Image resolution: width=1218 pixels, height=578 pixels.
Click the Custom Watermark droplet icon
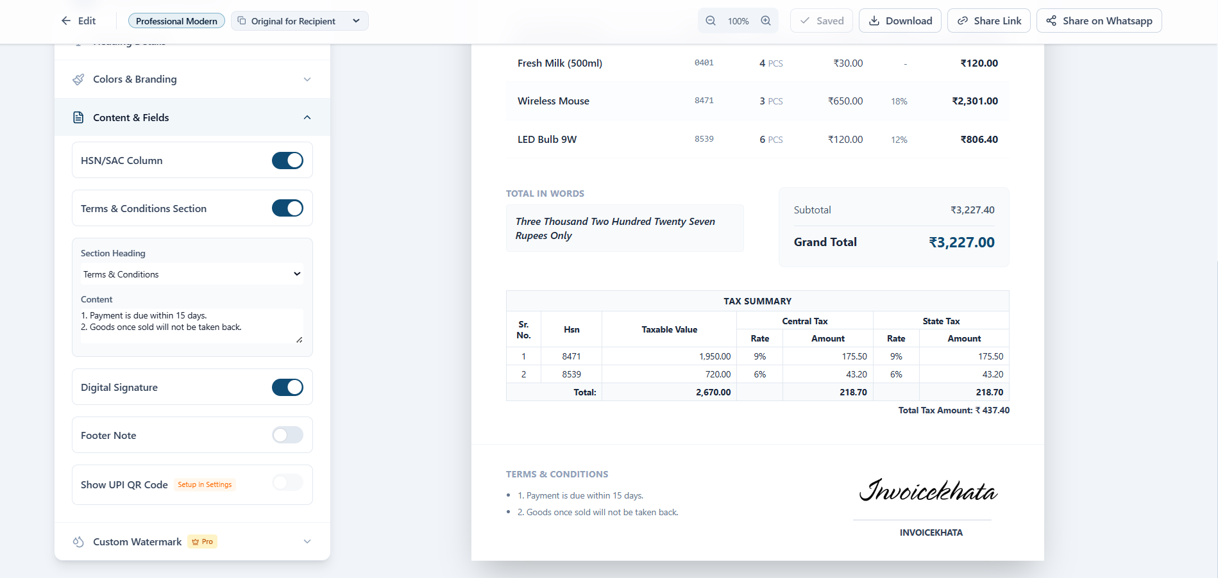[78, 541]
